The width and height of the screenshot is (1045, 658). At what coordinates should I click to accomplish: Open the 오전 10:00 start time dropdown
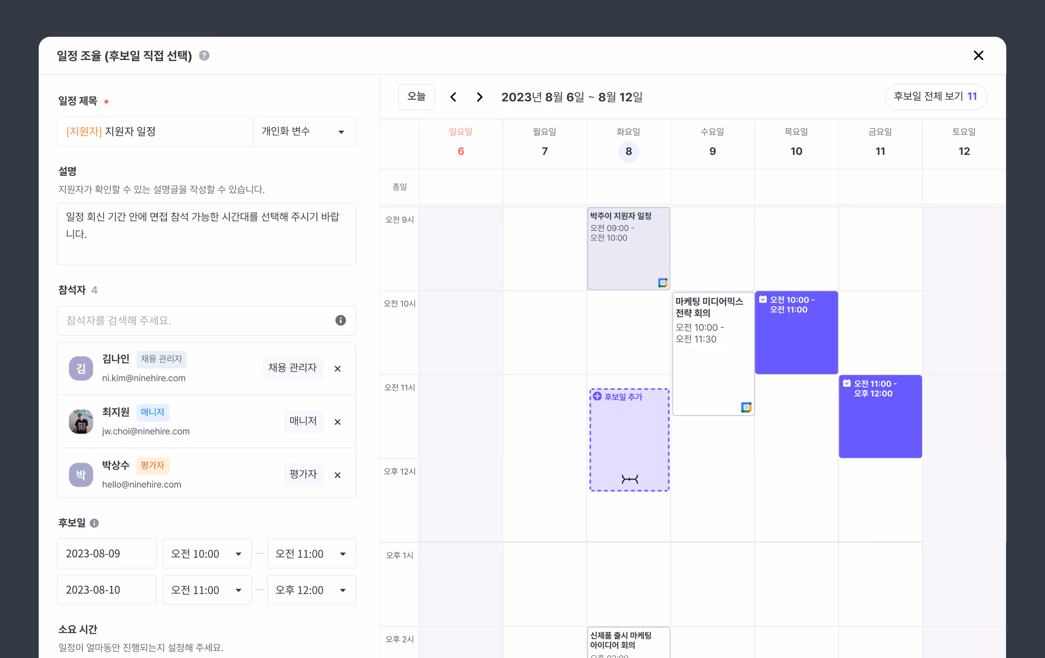[x=207, y=553]
